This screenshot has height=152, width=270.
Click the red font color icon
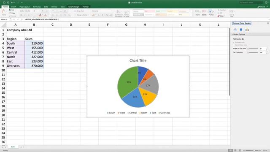point(40,15)
